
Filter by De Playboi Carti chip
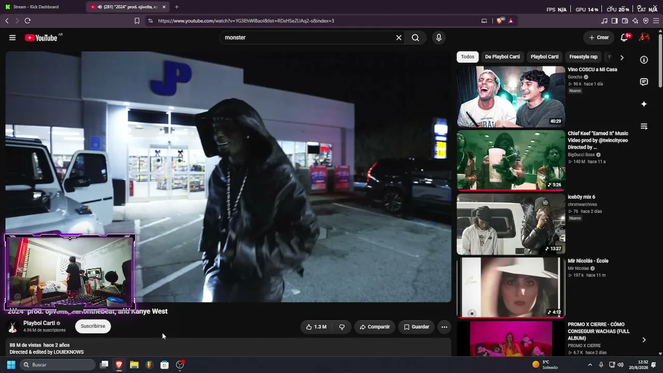(502, 57)
